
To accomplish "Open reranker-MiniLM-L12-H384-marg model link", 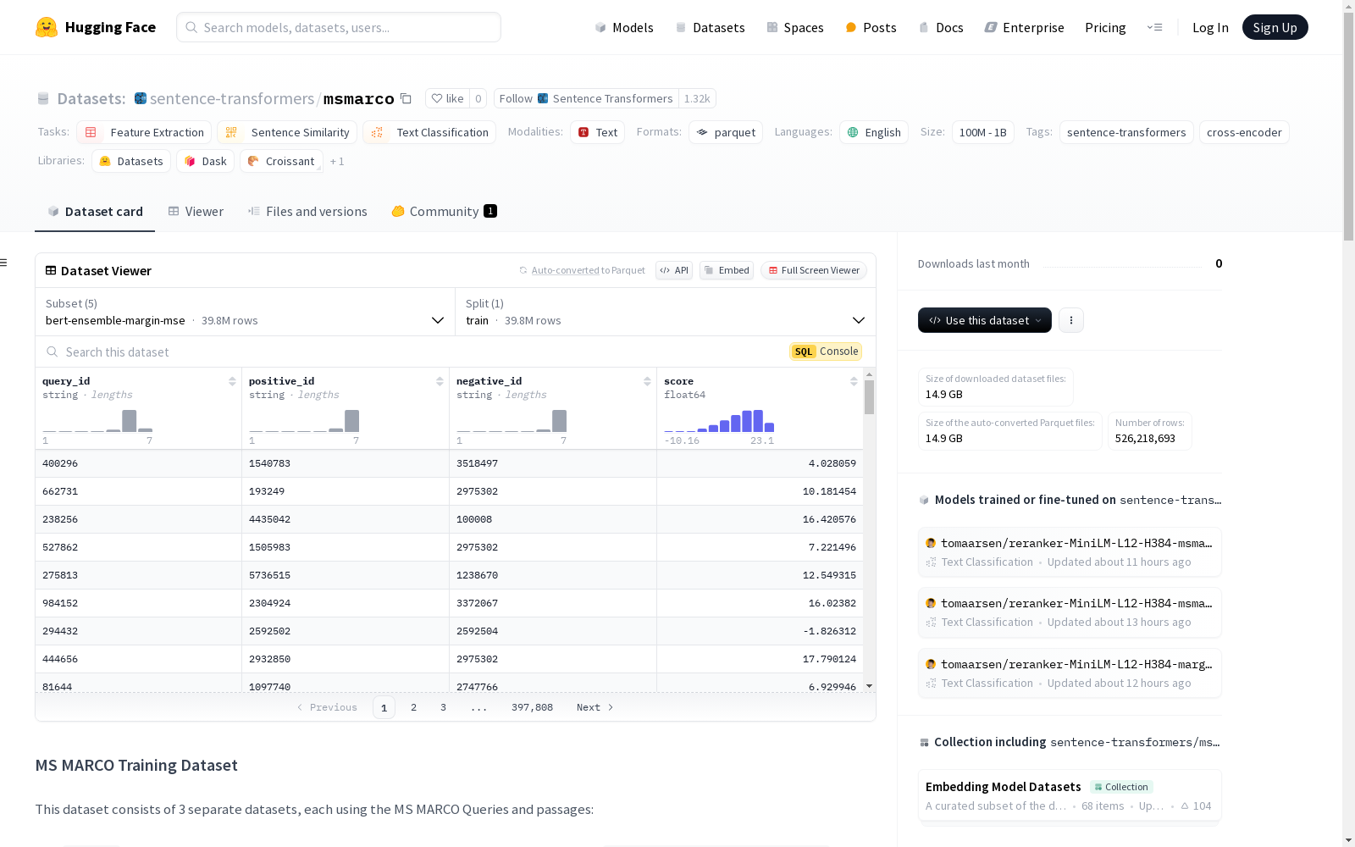I will point(1070,673).
